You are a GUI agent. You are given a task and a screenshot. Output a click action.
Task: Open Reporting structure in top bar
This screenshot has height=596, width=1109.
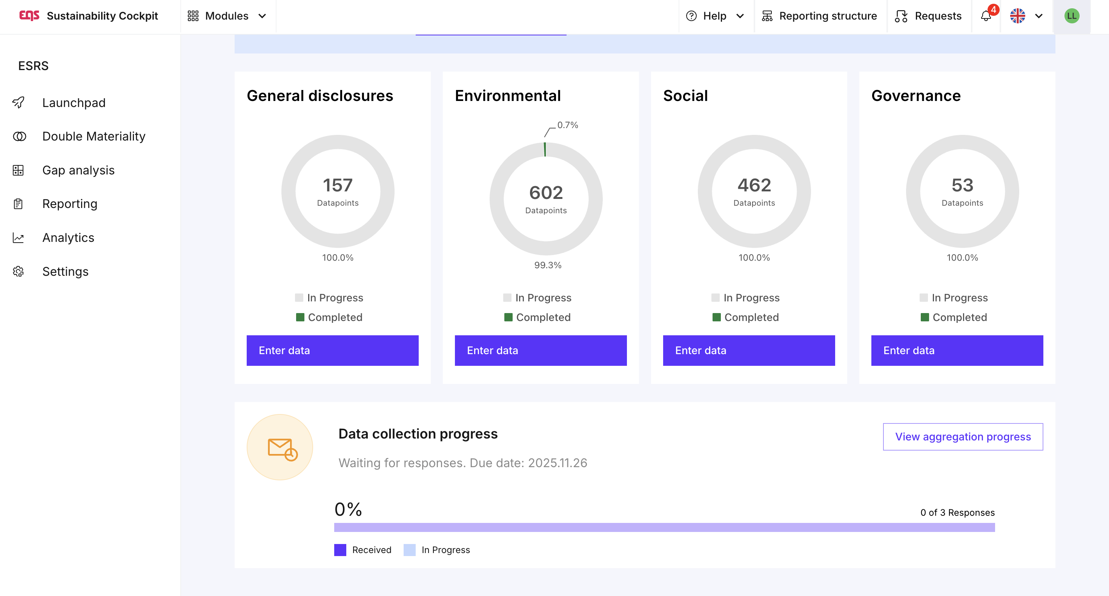820,16
